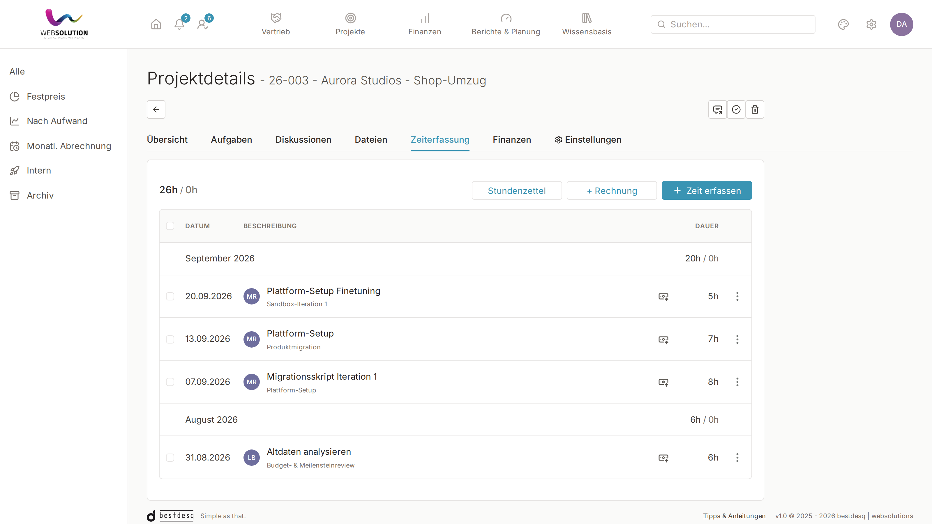The height and width of the screenshot is (524, 932).
Task: Expand the DA user avatar menu
Action: pos(901,24)
